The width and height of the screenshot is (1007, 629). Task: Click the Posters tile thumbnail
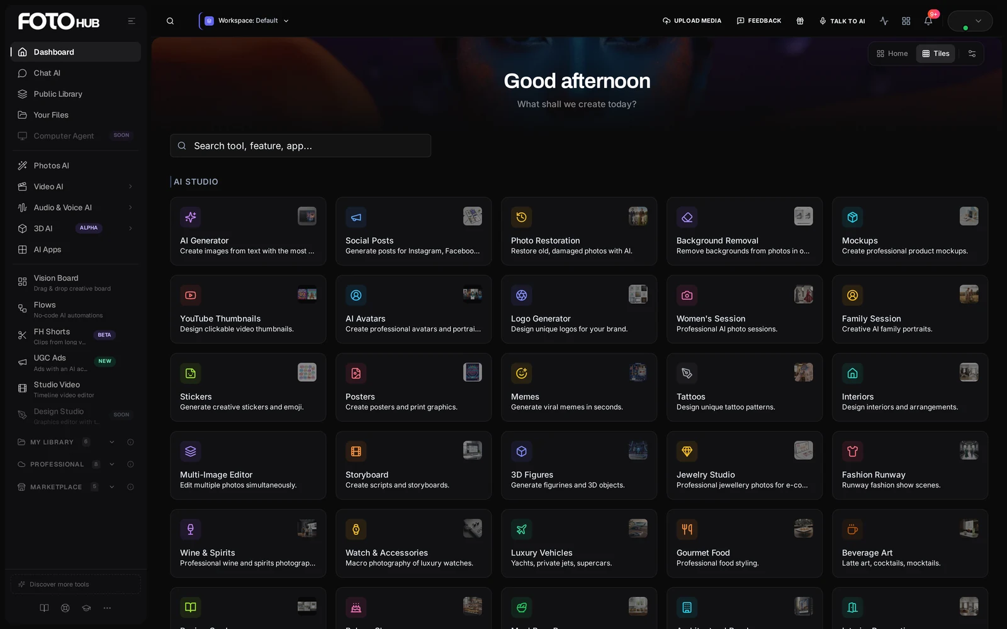(473, 372)
